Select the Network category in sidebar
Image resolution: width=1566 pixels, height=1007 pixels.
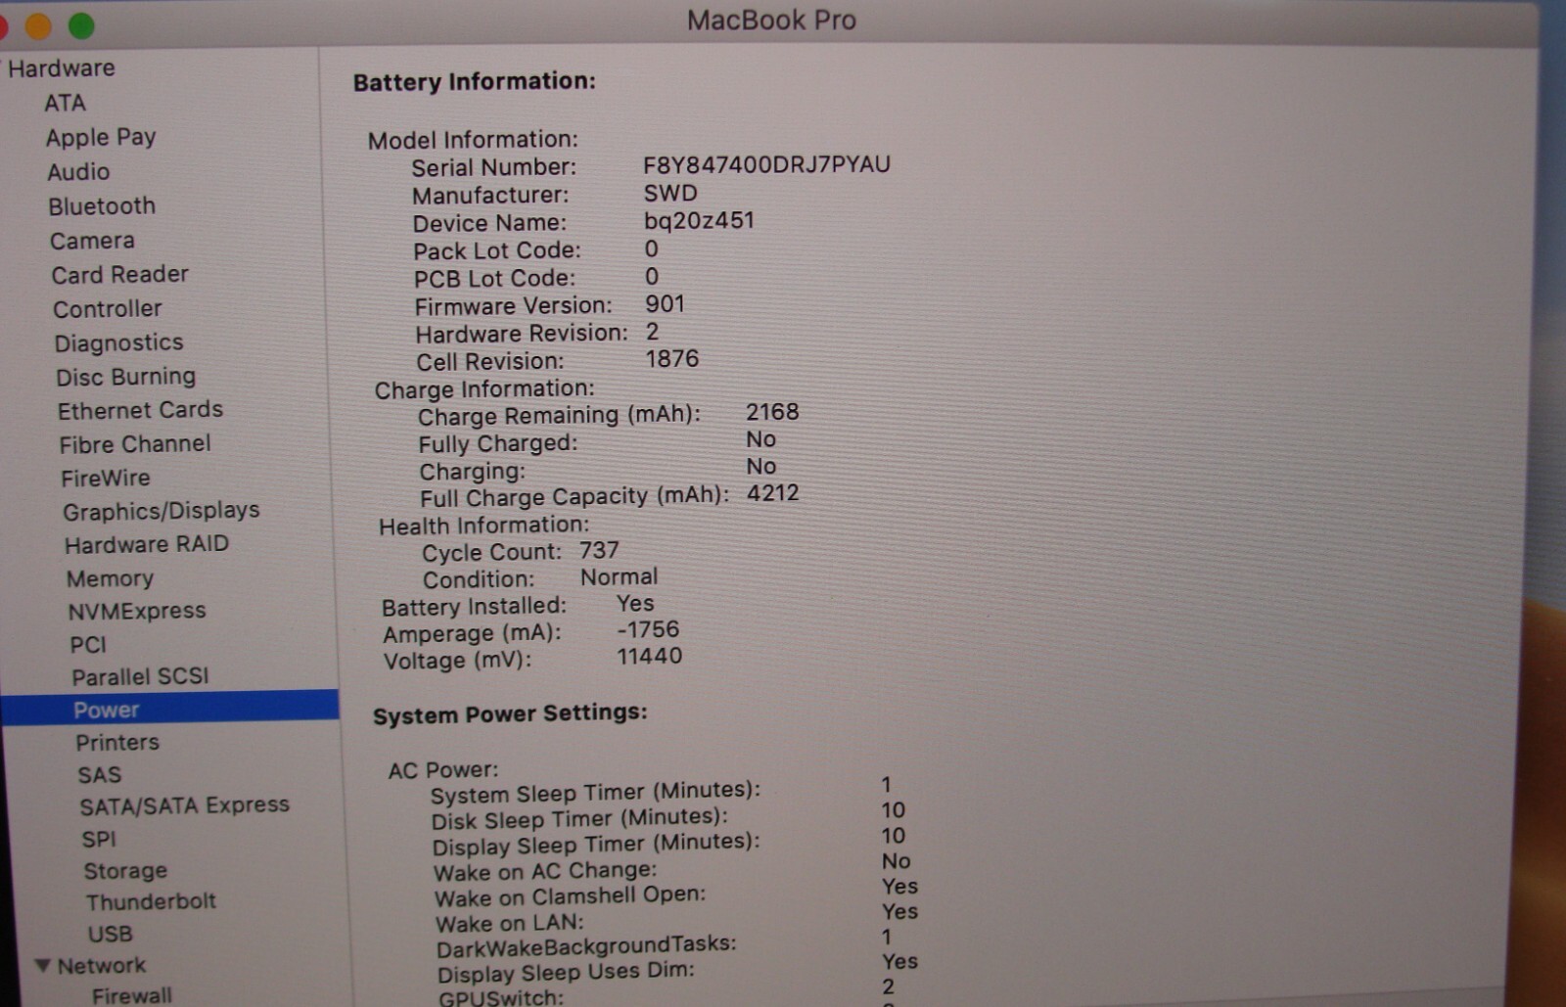tap(102, 965)
